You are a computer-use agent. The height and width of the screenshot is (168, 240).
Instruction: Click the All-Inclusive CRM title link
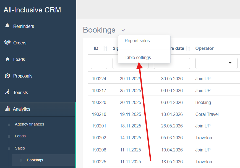click(x=32, y=10)
